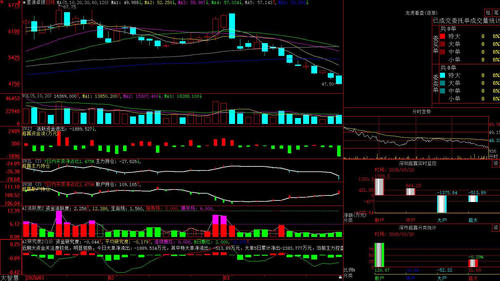Select the AI活跃度2 indicator label

pos(33,208)
